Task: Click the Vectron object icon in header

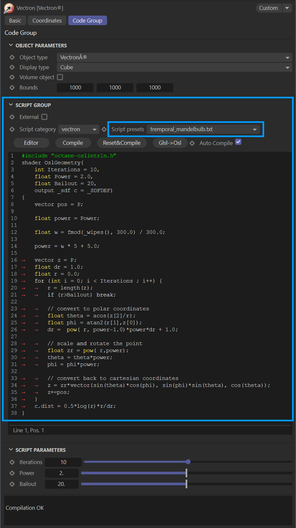Action: 9,8
